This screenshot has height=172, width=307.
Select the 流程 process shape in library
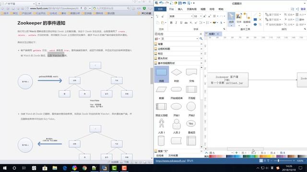tap(162, 75)
